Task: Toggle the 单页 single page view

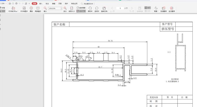Action: [x=148, y=8]
